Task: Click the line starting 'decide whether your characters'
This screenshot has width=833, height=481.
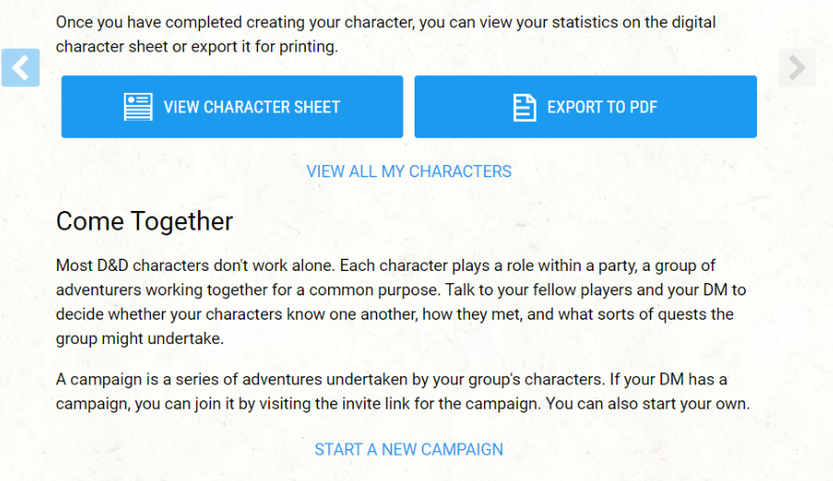Action: [395, 314]
